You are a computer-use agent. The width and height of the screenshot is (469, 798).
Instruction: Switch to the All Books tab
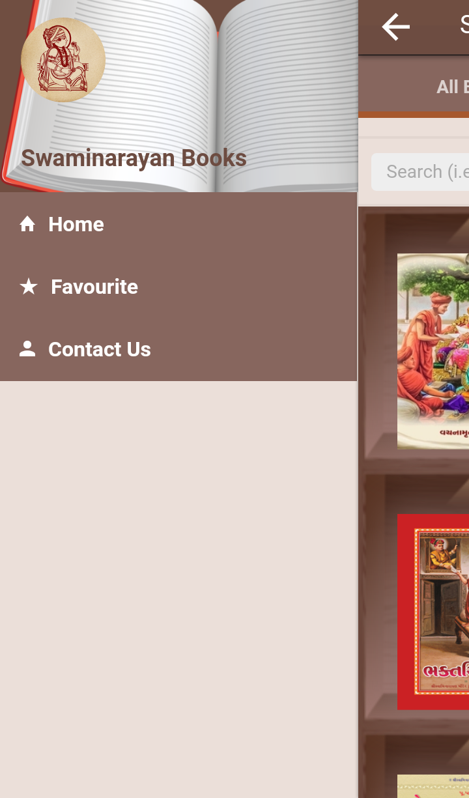pyautogui.click(x=453, y=87)
